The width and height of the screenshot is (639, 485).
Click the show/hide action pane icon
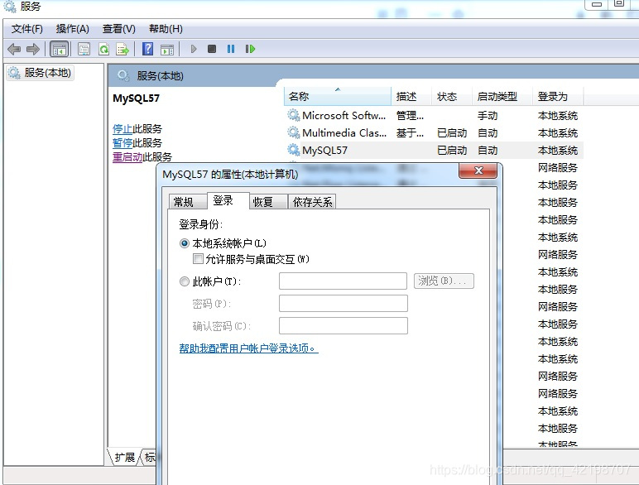[x=167, y=50]
